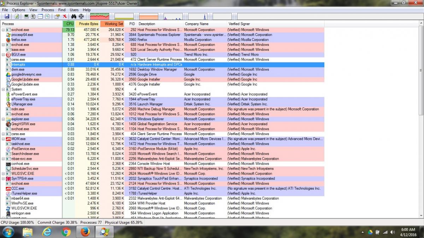Image resolution: width=424 pixels, height=238 pixels.
Task: Sort by the CPU column header
Action: (69, 24)
